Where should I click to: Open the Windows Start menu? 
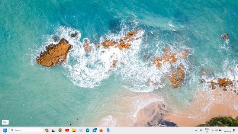point(5,130)
